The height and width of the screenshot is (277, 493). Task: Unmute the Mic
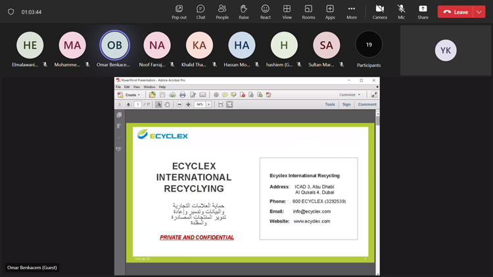point(401,11)
